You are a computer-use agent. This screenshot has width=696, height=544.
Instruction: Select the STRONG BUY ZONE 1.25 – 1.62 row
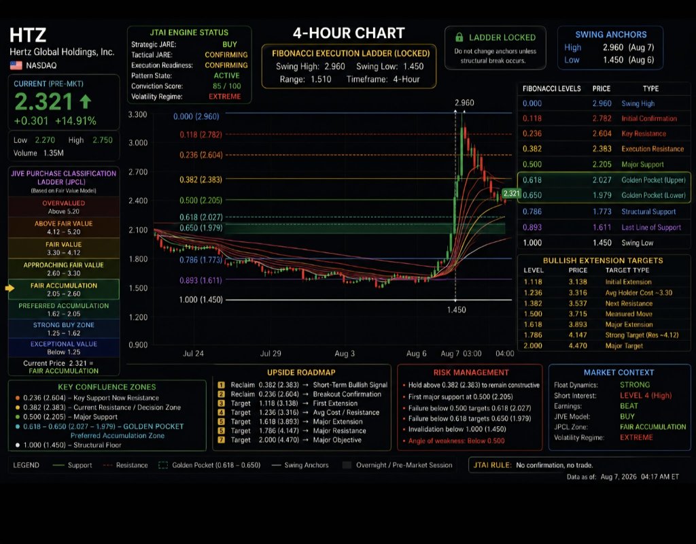[x=64, y=328]
